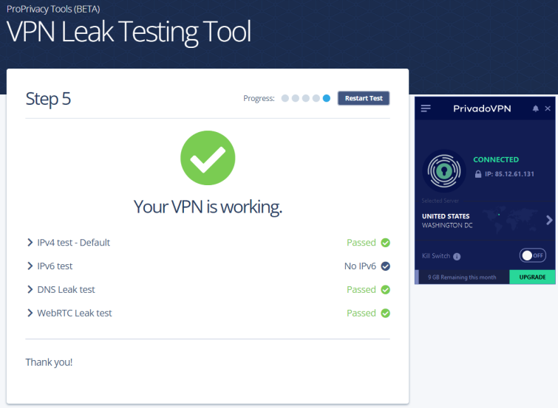This screenshot has height=408, width=558.
Task: Click the 'Your VPN is working.' heading
Action: pos(208,207)
